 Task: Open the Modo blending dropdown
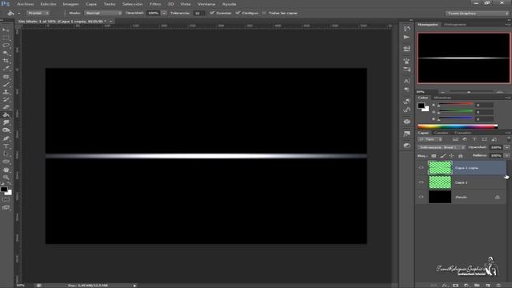tap(103, 13)
